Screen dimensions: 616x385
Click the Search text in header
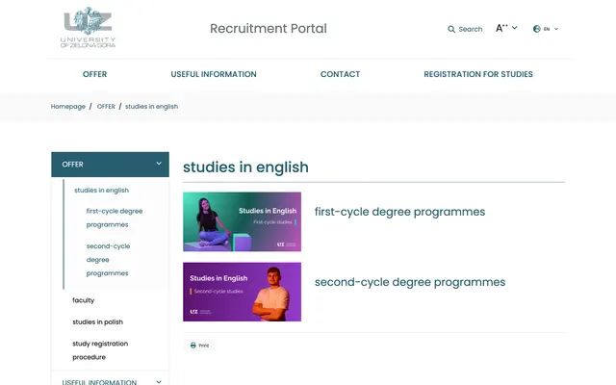471,29
